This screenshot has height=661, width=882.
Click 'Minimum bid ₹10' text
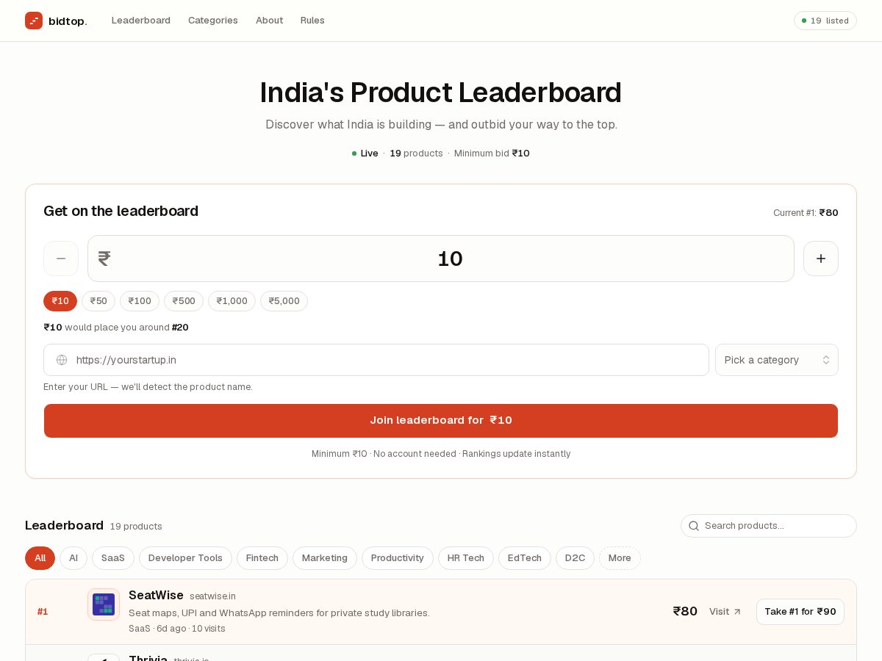click(x=492, y=153)
